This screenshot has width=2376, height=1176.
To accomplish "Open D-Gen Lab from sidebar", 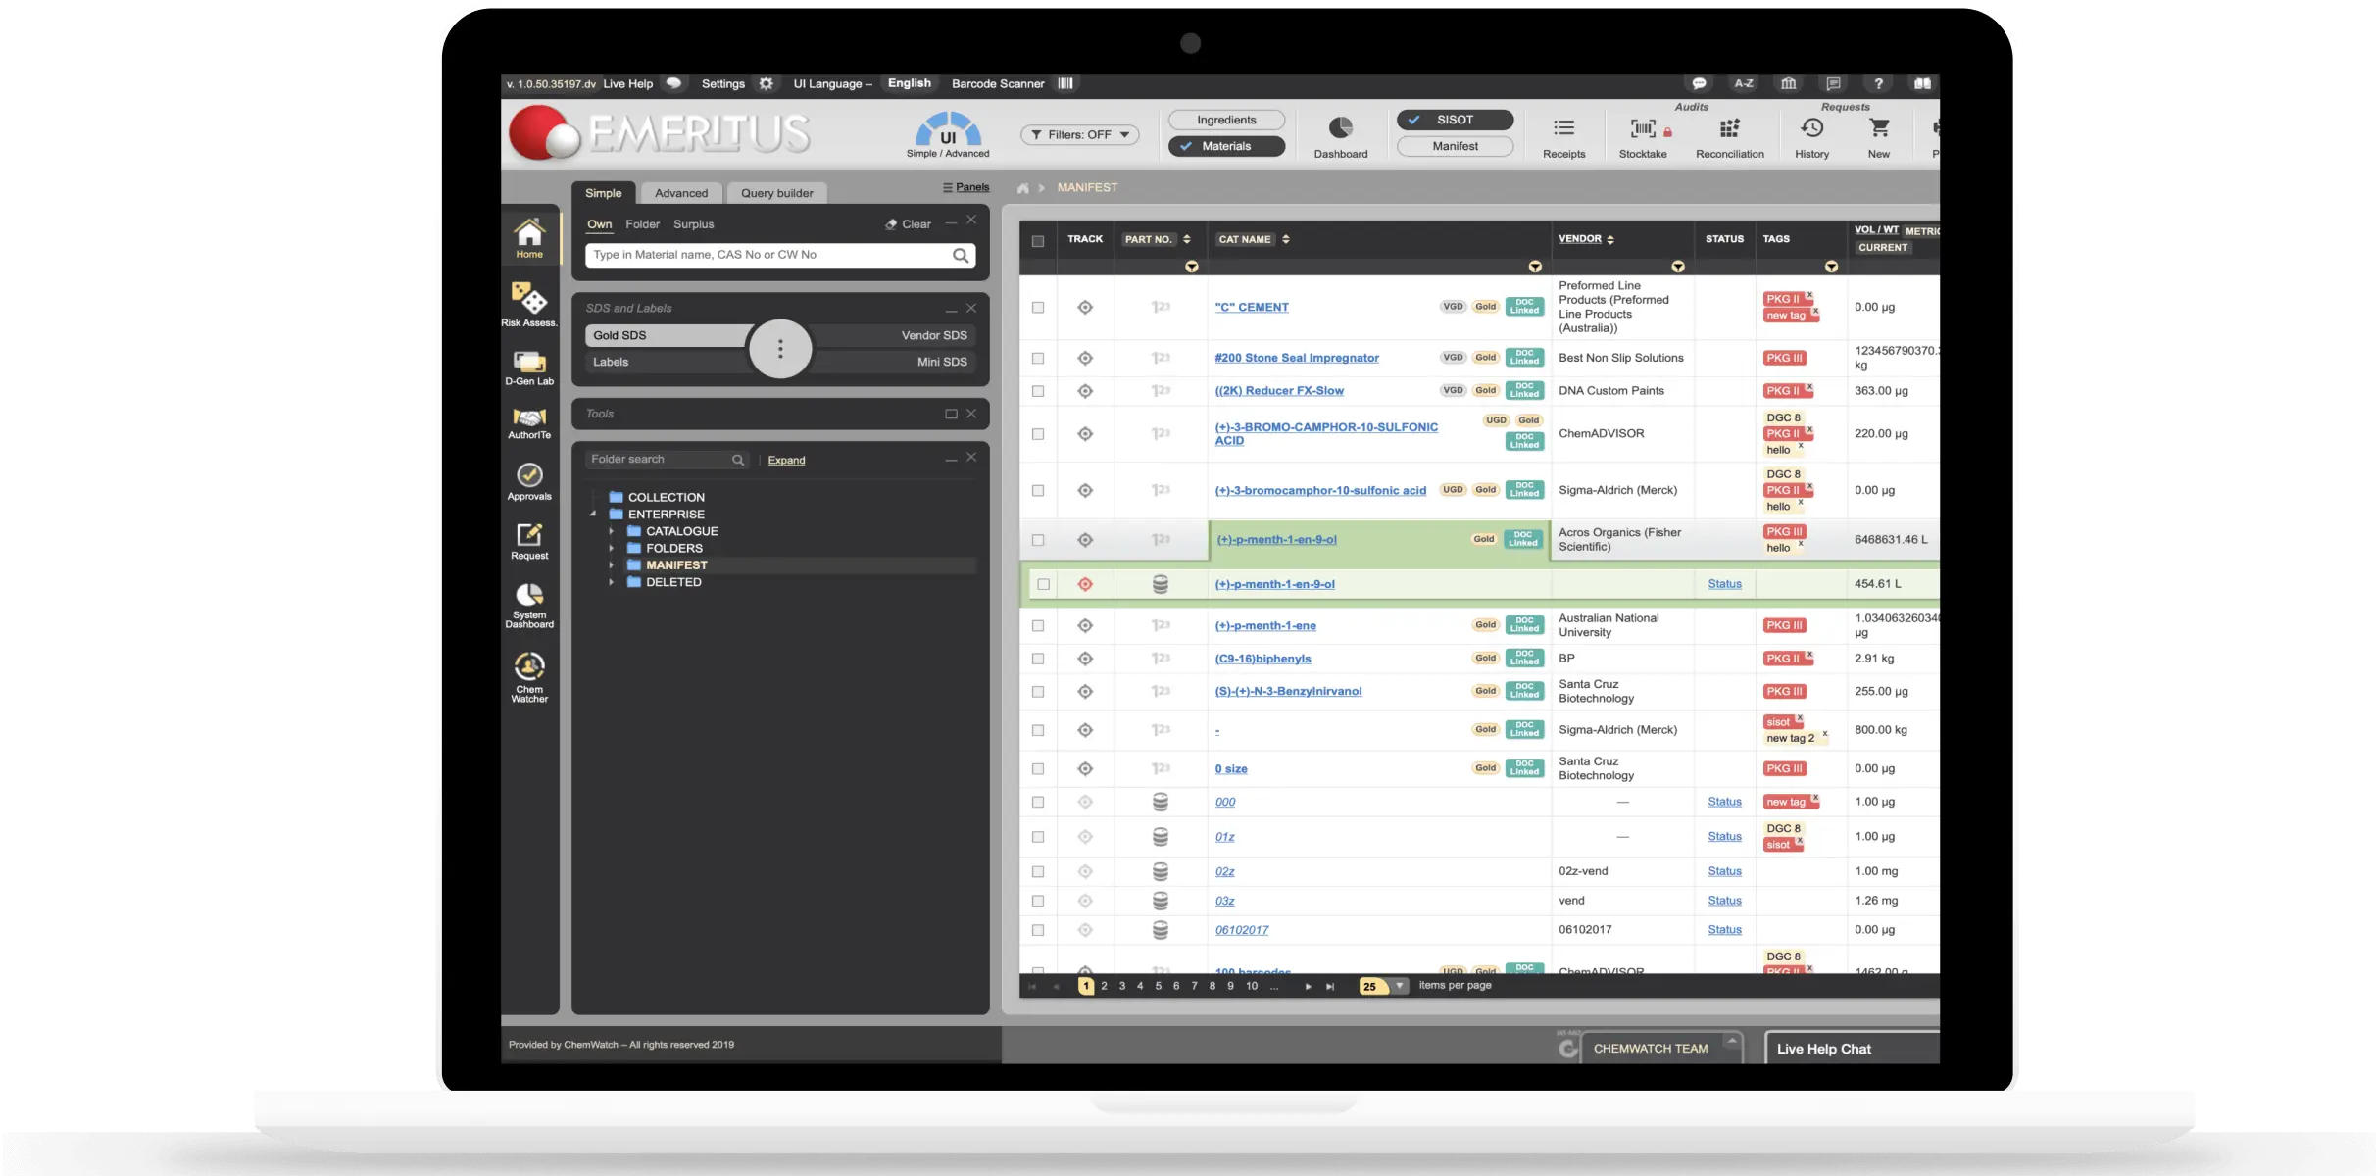I will pyautogui.click(x=529, y=364).
